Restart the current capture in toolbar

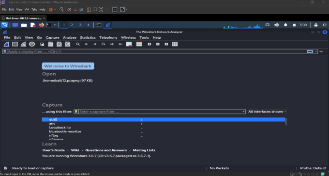point(23,44)
